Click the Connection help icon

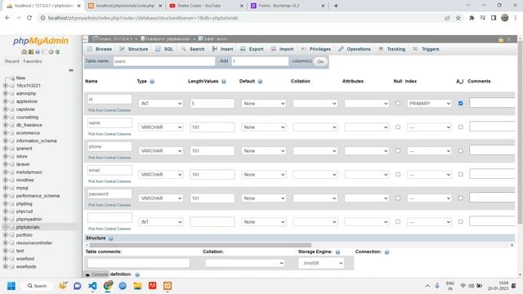click(x=387, y=252)
